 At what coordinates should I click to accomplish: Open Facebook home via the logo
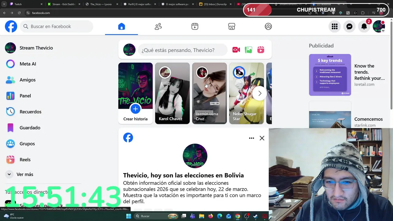click(x=11, y=26)
